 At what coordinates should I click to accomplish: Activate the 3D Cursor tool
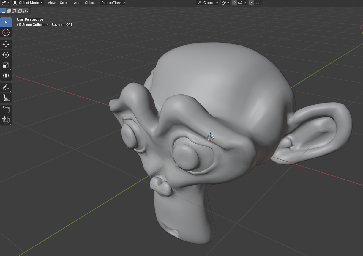click(6, 33)
